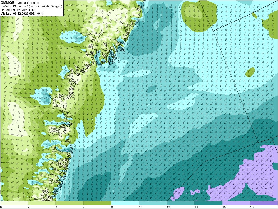The image size is (278, 209).
Task: Click the "DMI/IGB : Vindur (10m) og" title line
Action: click(x=20, y=3)
